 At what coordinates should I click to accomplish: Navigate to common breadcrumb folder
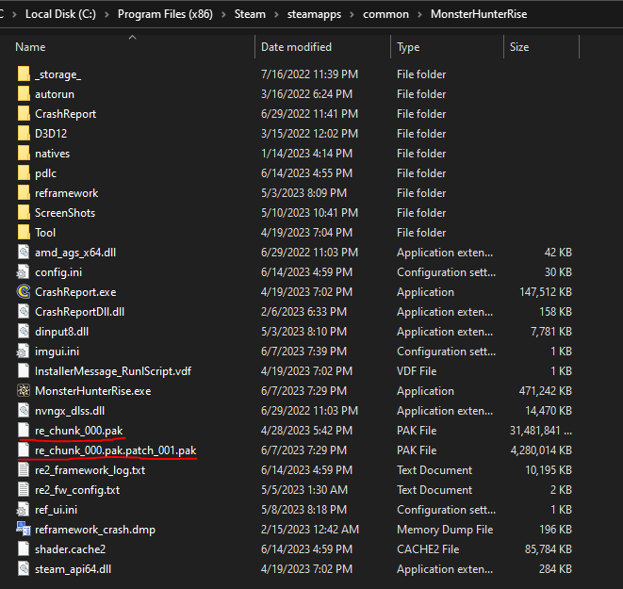pos(385,14)
